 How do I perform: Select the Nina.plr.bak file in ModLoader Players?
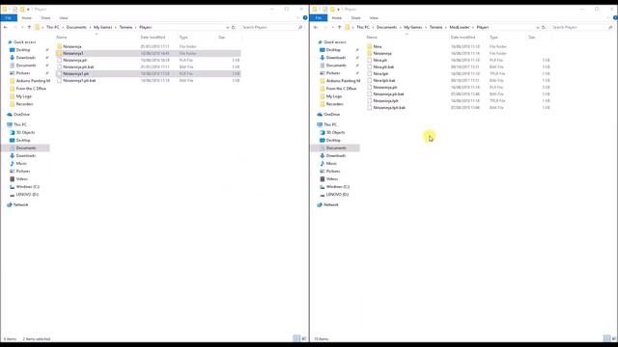383,67
